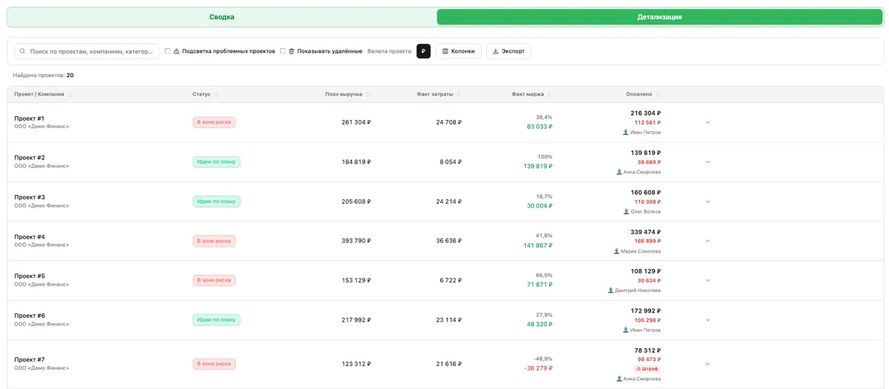Expand the Проект #2 row chevron
Image resolution: width=889 pixels, height=389 pixels.
click(x=707, y=162)
